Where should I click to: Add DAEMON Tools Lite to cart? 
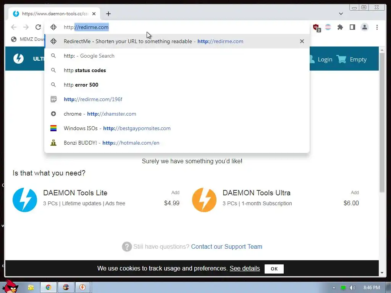click(175, 193)
